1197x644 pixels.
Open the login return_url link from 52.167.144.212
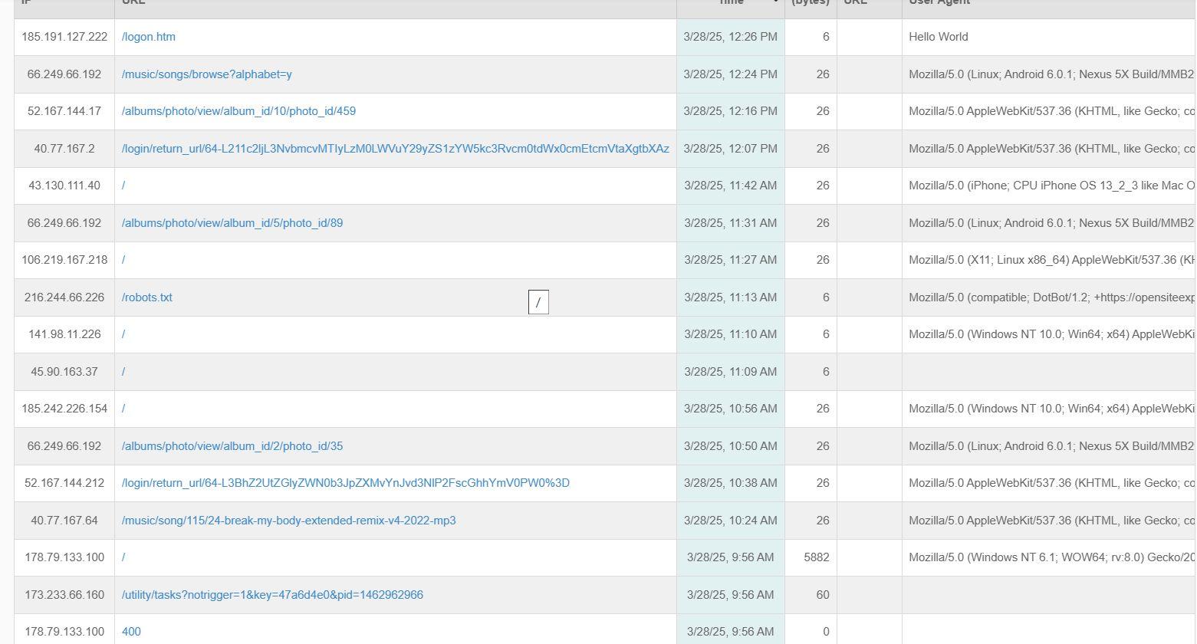click(x=345, y=483)
